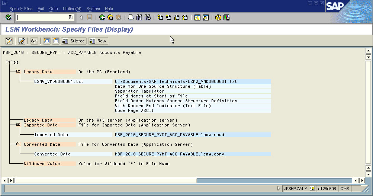Select the Converted Data child entry
This screenshot has width=373, height=196.
coord(73,154)
